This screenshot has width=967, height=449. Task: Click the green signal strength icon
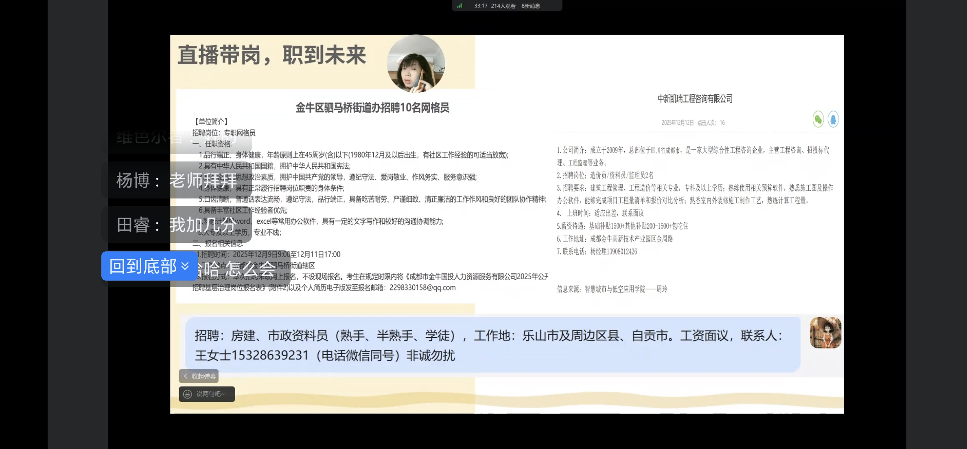[x=459, y=6]
